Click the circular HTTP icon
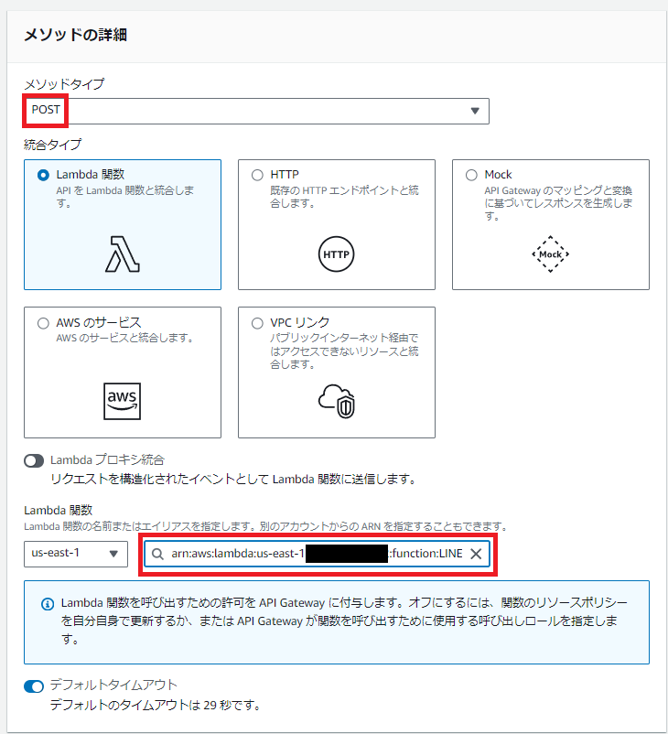 click(x=336, y=254)
